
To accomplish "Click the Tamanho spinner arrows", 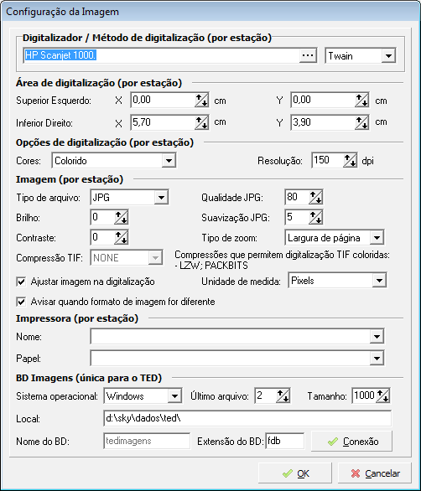I will 382,395.
